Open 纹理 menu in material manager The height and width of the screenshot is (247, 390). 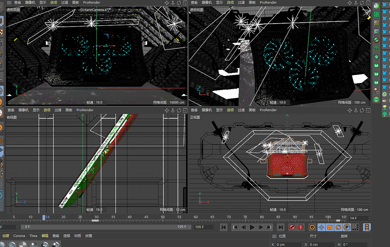tap(89, 236)
